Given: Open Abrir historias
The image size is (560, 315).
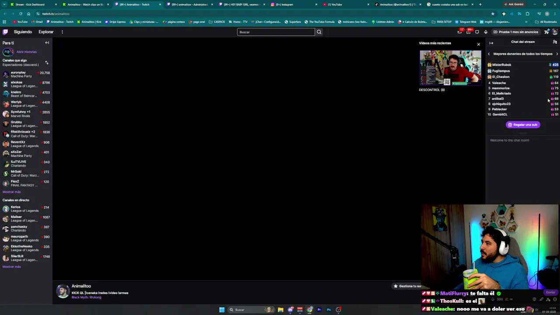Looking at the screenshot, I should pos(26,52).
